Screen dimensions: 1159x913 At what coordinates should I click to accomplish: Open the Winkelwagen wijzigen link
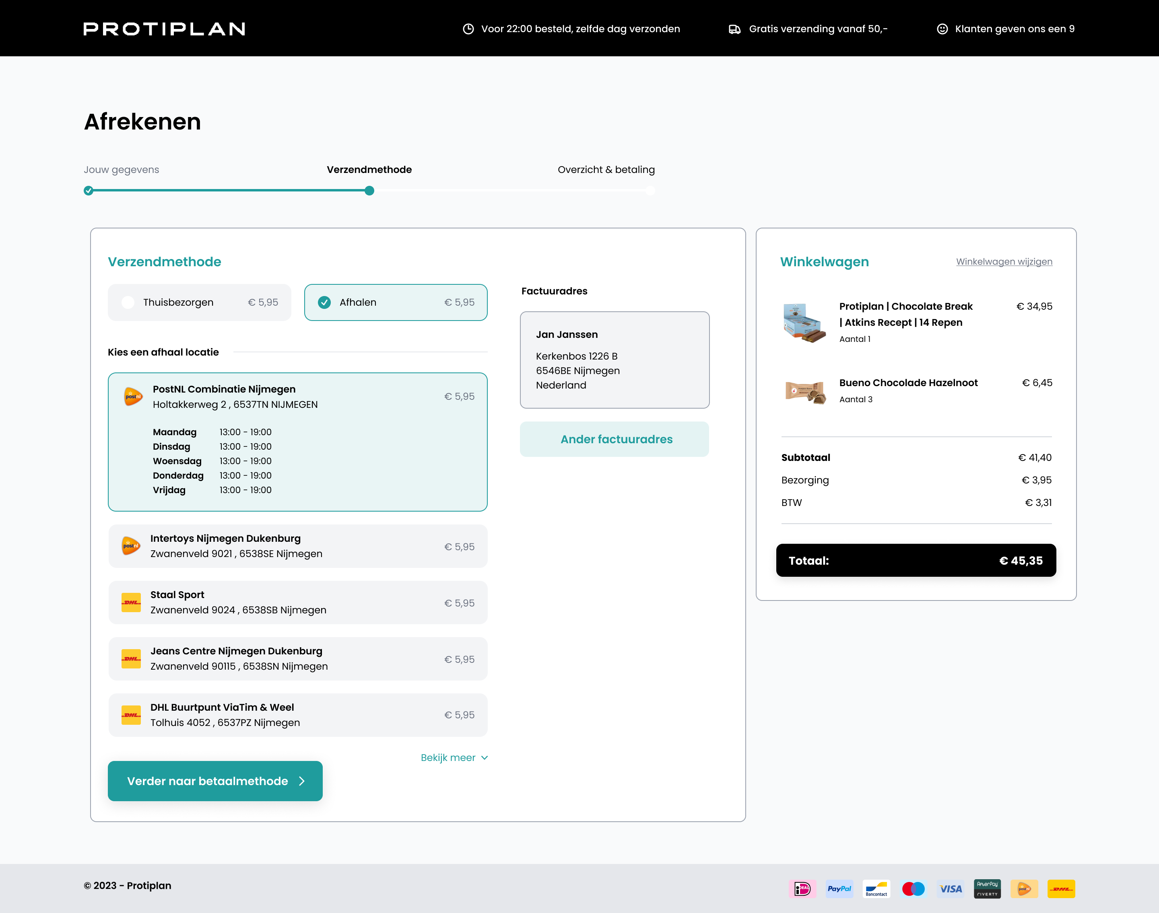1004,261
